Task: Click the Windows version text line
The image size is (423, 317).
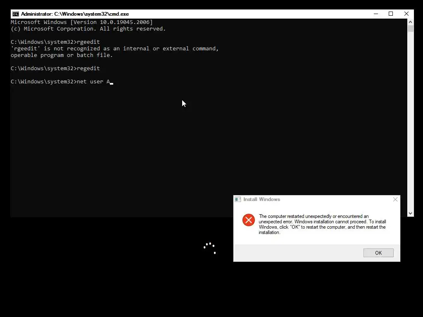Action: pyautogui.click(x=82, y=22)
